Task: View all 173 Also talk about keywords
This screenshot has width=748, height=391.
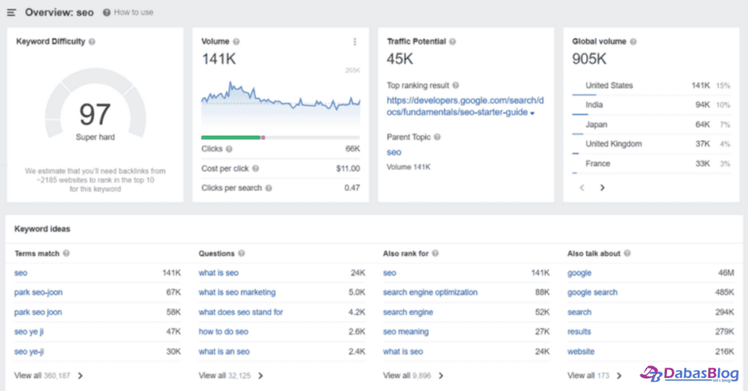Action: click(x=595, y=376)
